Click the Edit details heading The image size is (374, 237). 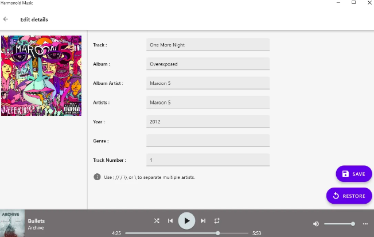(34, 20)
